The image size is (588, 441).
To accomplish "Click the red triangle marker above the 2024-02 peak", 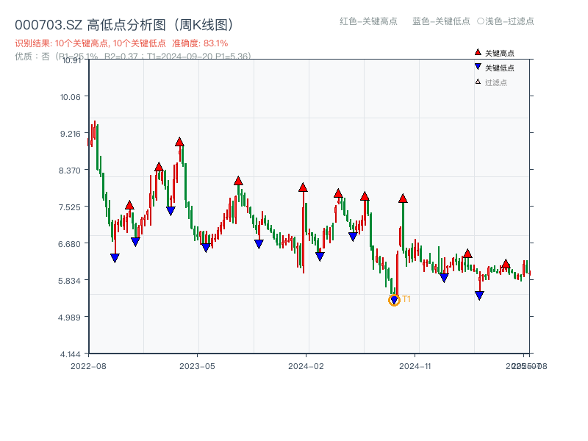I will point(302,186).
